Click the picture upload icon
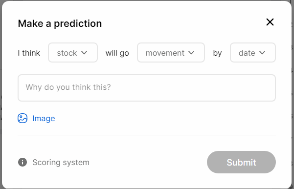 (x=23, y=118)
